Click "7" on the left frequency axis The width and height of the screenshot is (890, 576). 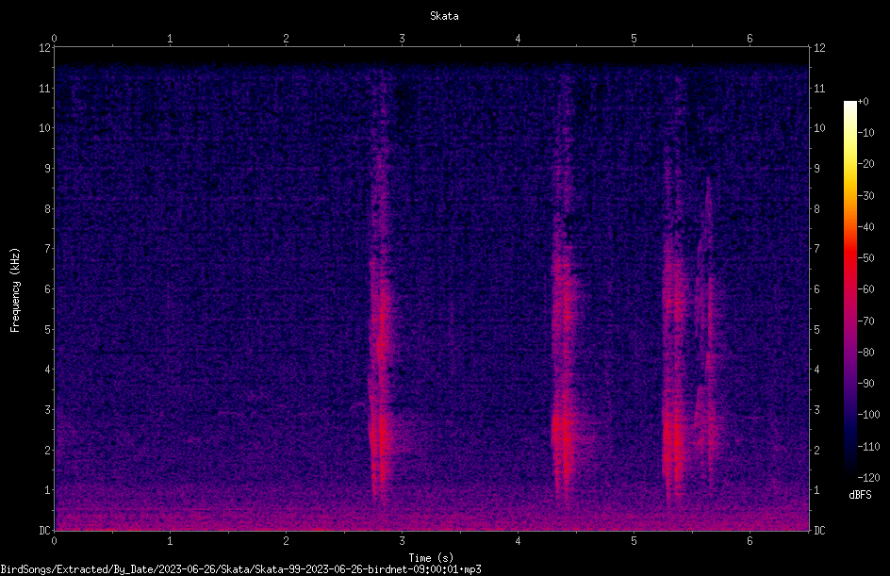(x=48, y=249)
